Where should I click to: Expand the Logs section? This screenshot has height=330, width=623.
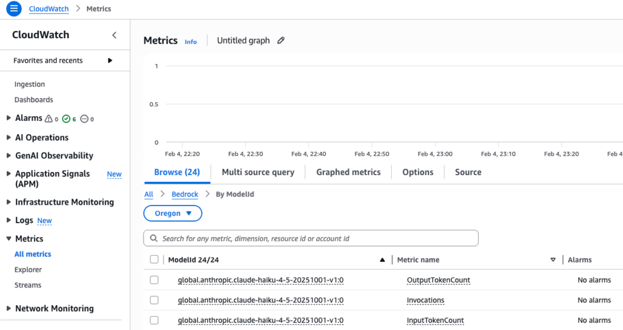[9, 220]
